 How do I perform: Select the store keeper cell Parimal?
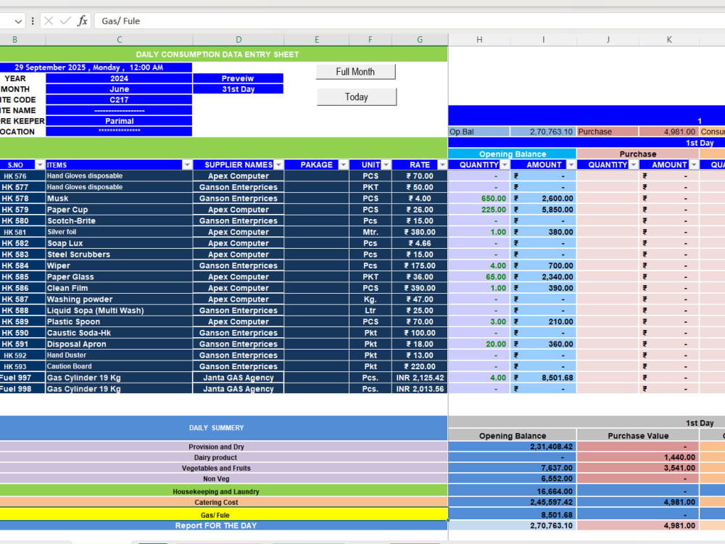[x=119, y=120]
